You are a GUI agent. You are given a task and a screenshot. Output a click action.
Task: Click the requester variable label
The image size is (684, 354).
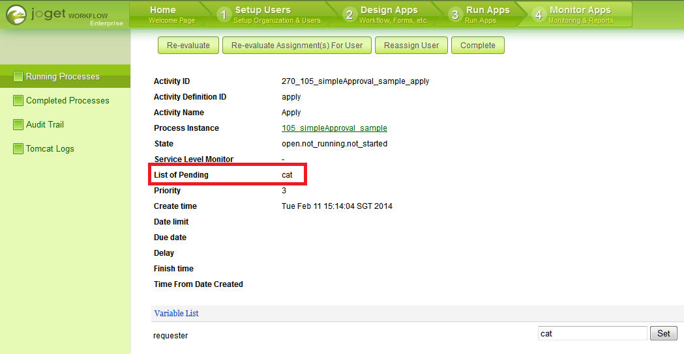(x=171, y=336)
